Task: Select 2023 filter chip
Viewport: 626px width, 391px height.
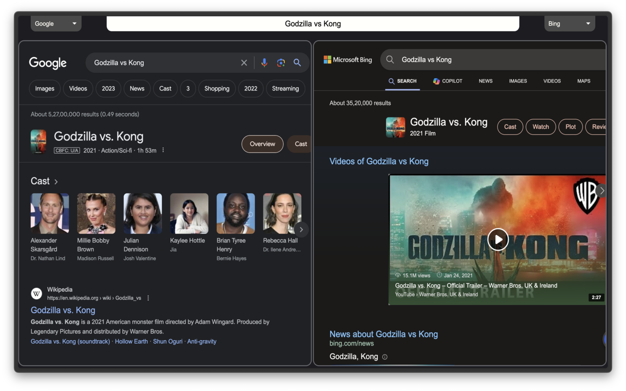Action: (x=109, y=88)
